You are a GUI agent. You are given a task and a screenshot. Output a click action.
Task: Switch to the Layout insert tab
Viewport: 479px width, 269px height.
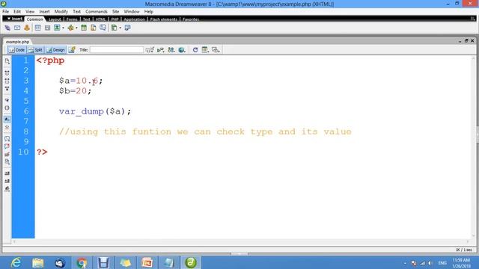[x=55, y=19]
